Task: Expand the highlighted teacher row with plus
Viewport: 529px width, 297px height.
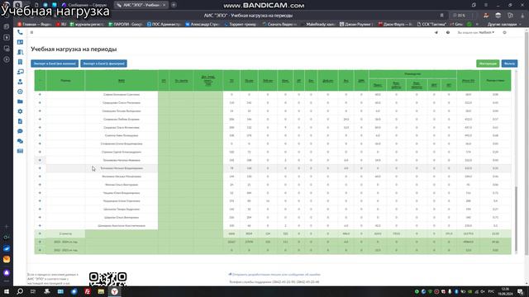Action: 40,168
